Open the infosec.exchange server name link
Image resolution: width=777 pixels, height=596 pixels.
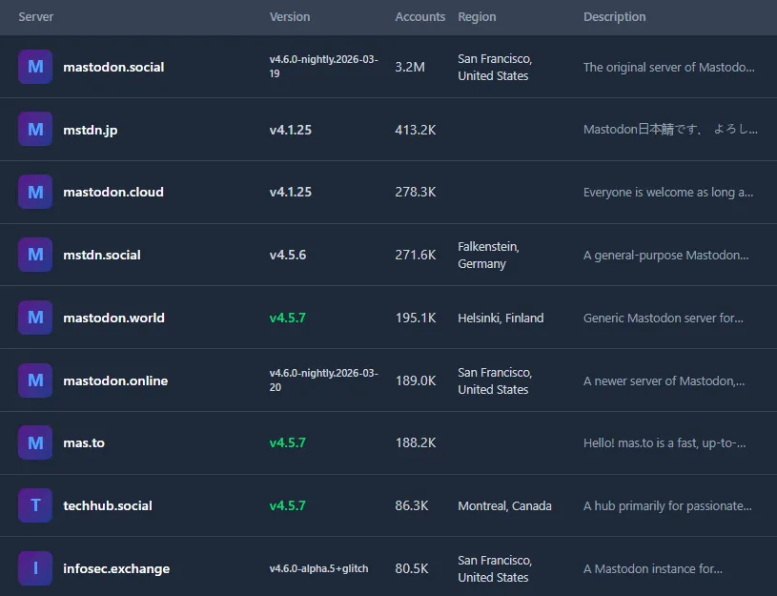(116, 568)
